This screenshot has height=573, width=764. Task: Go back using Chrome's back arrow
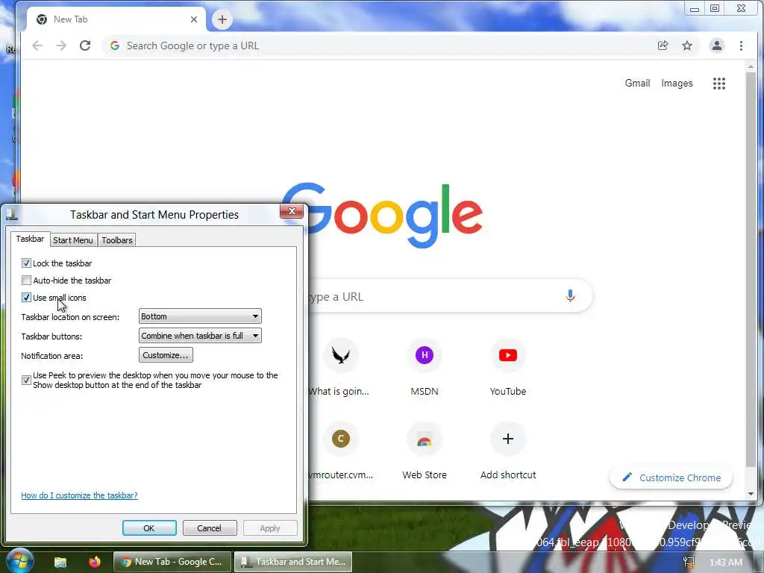tap(37, 46)
